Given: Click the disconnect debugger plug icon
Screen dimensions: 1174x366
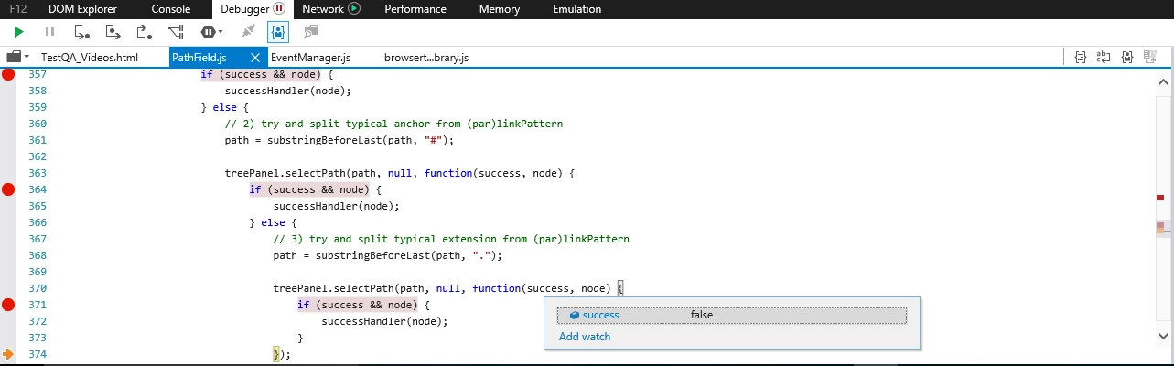Looking at the screenshot, I should (247, 32).
